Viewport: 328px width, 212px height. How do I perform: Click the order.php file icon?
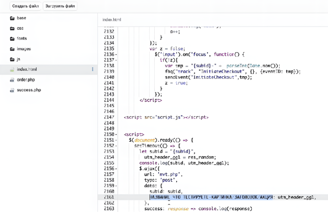tap(12, 80)
